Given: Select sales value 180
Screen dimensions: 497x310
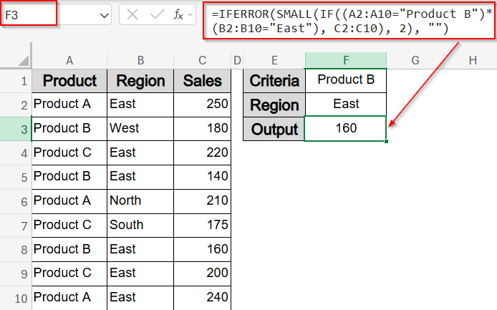Looking at the screenshot, I should [x=202, y=129].
